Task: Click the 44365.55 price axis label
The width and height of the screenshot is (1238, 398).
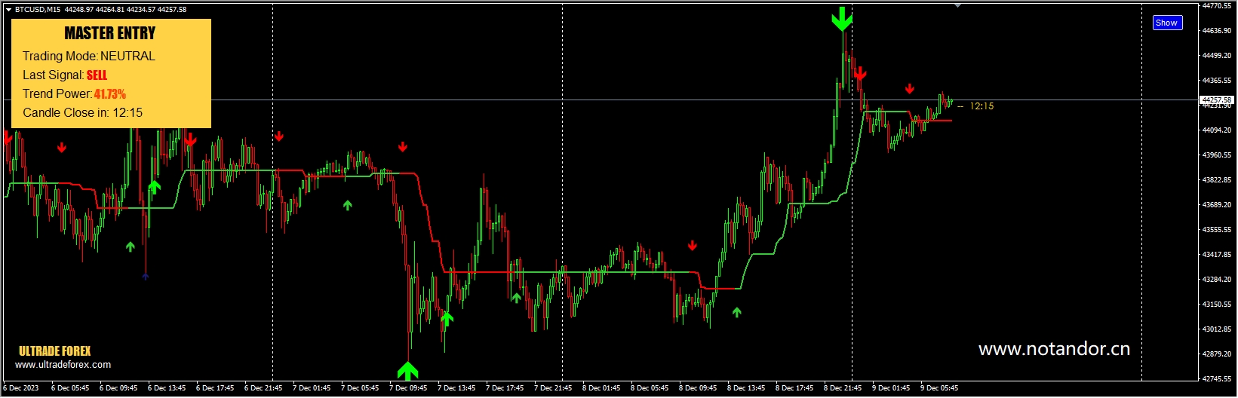Action: tap(1217, 81)
